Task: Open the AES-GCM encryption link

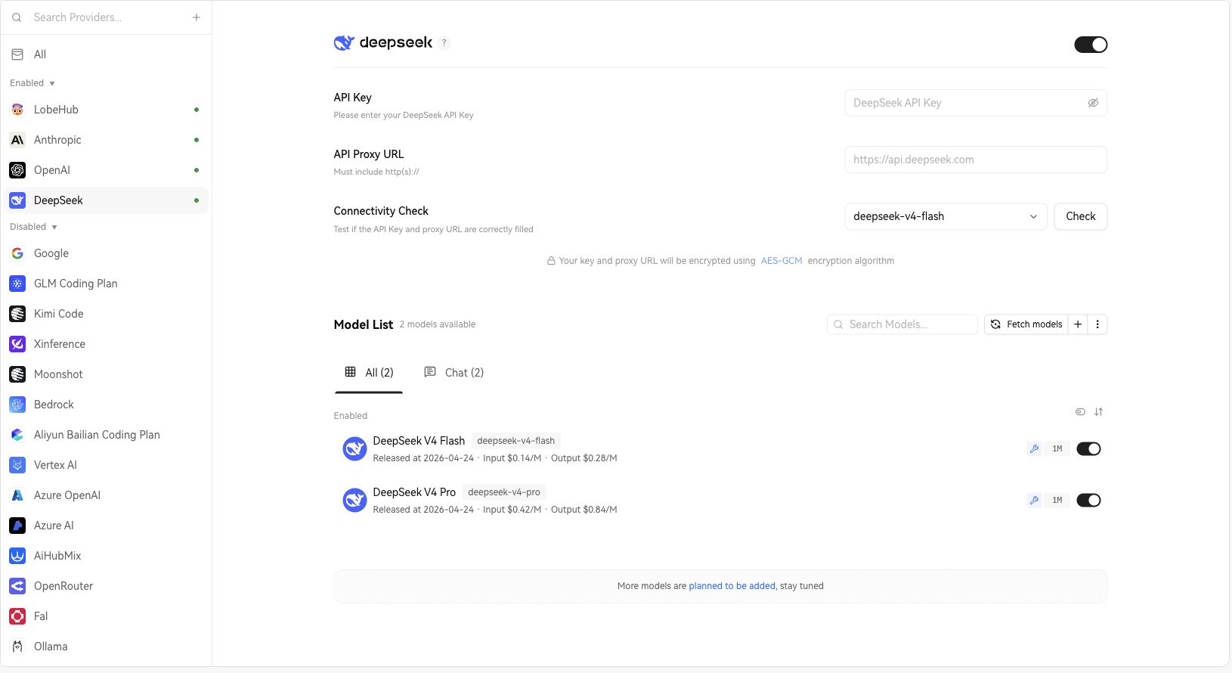Action: point(782,261)
